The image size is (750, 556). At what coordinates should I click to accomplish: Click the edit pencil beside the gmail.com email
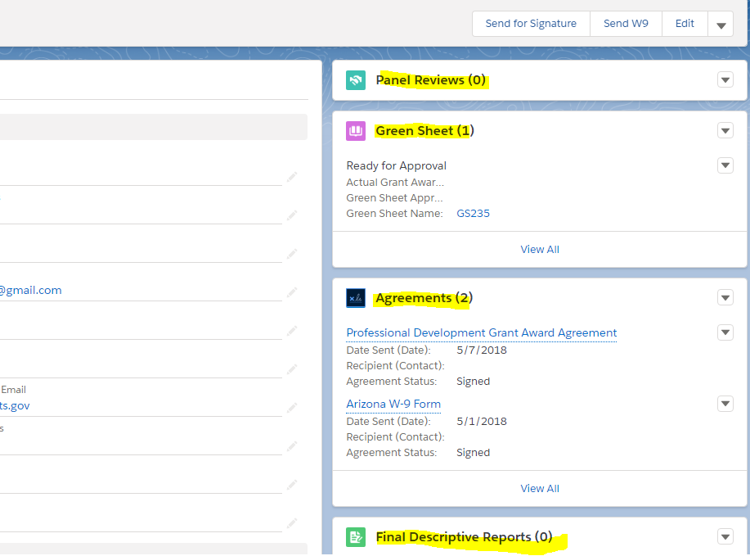click(292, 292)
